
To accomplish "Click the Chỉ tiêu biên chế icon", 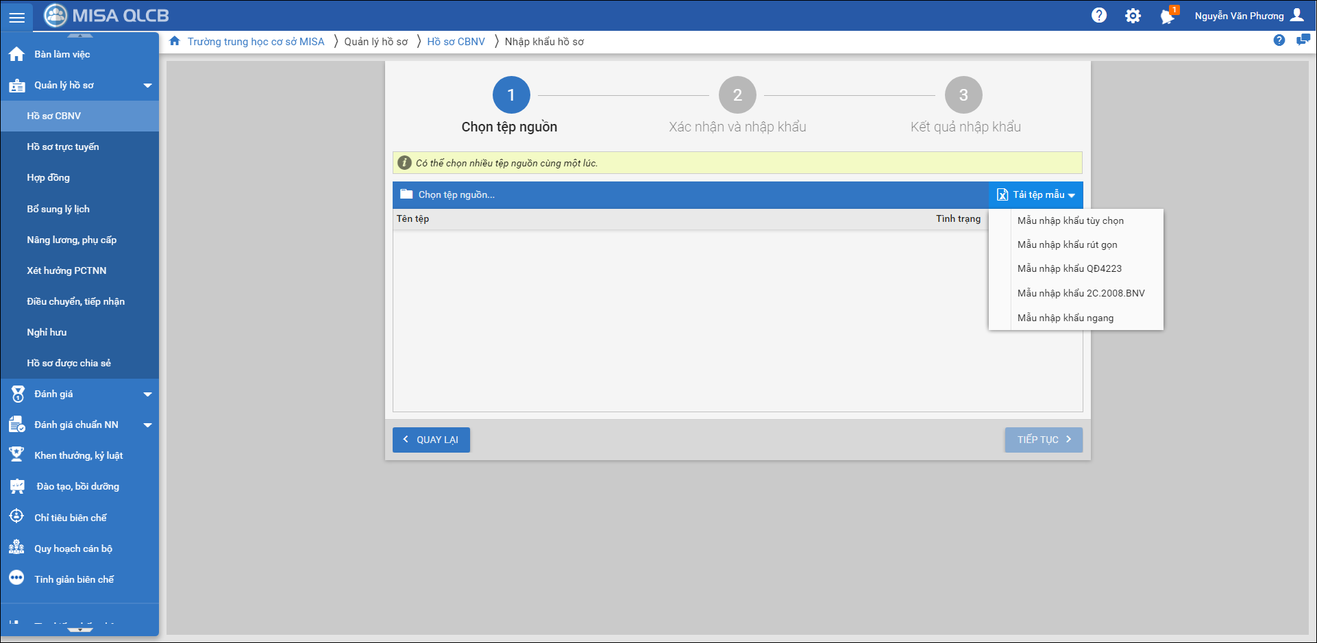I will pyautogui.click(x=17, y=517).
